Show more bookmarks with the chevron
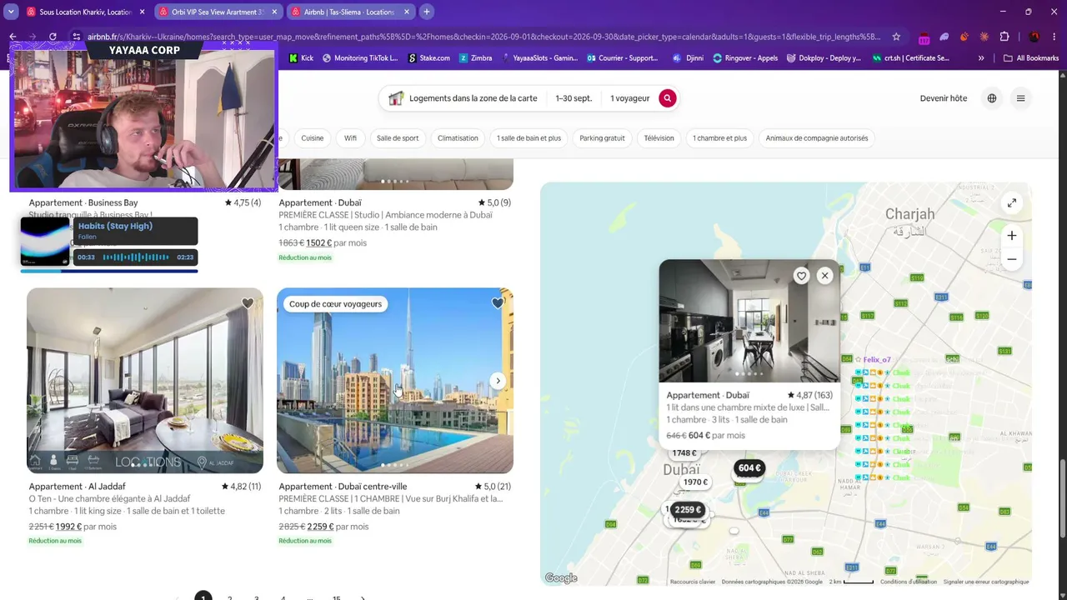This screenshot has height=600, width=1067. pos(981,58)
